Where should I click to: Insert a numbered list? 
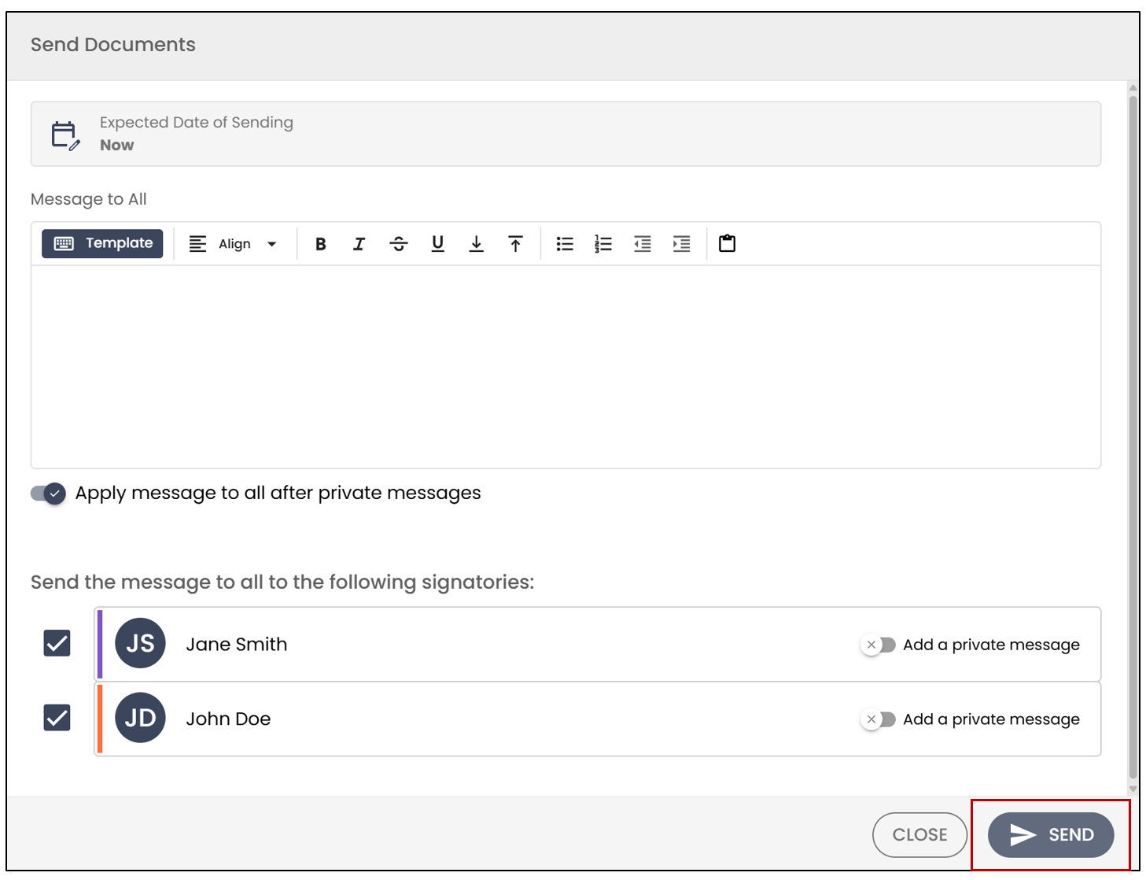point(603,244)
